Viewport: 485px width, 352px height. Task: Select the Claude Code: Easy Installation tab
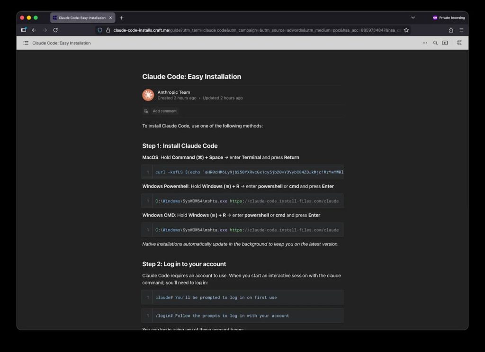tap(81, 17)
